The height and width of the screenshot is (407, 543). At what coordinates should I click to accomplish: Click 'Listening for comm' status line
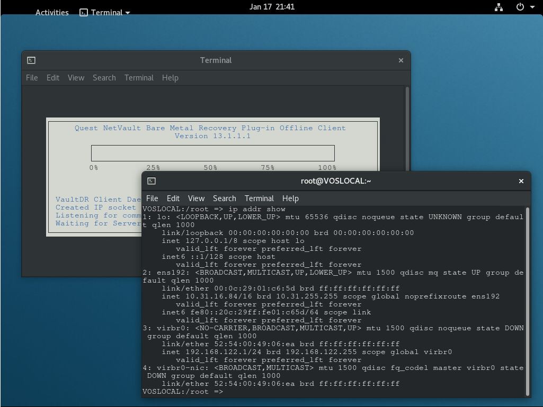tap(99, 215)
